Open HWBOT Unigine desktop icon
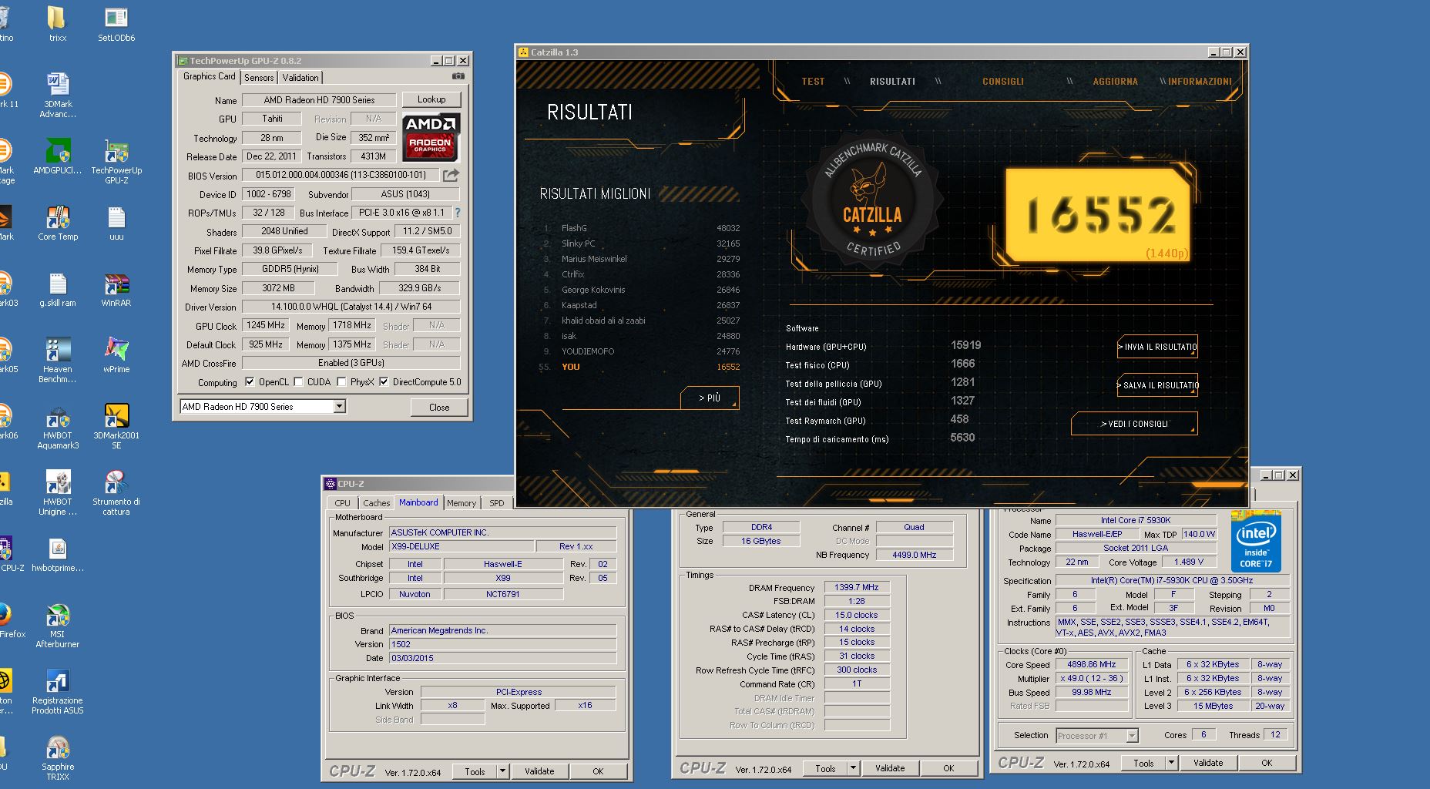 point(58,492)
